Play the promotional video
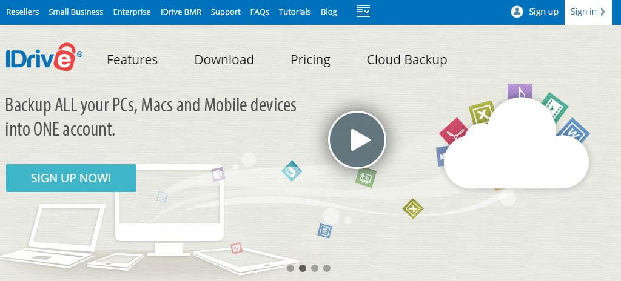This screenshot has height=281, width=621. click(357, 140)
